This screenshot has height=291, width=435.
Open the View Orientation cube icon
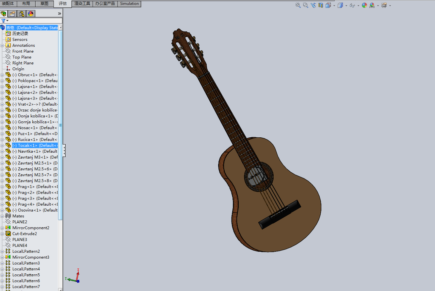328,5
